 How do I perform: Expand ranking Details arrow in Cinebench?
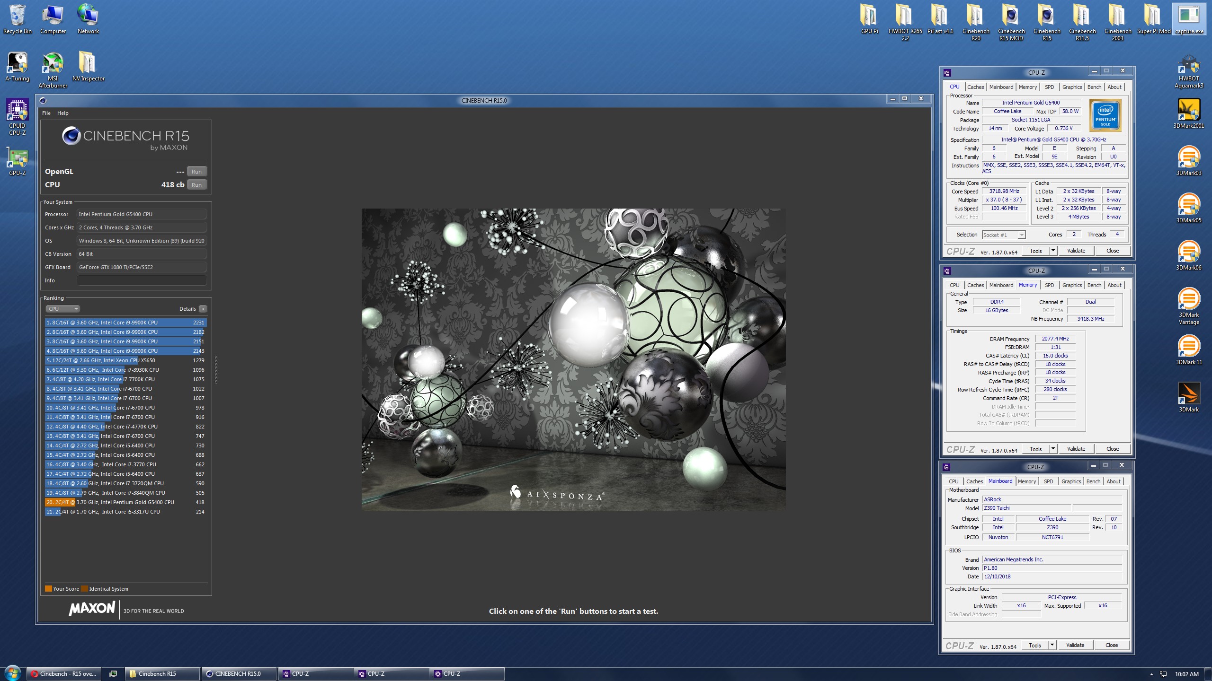coord(203,309)
